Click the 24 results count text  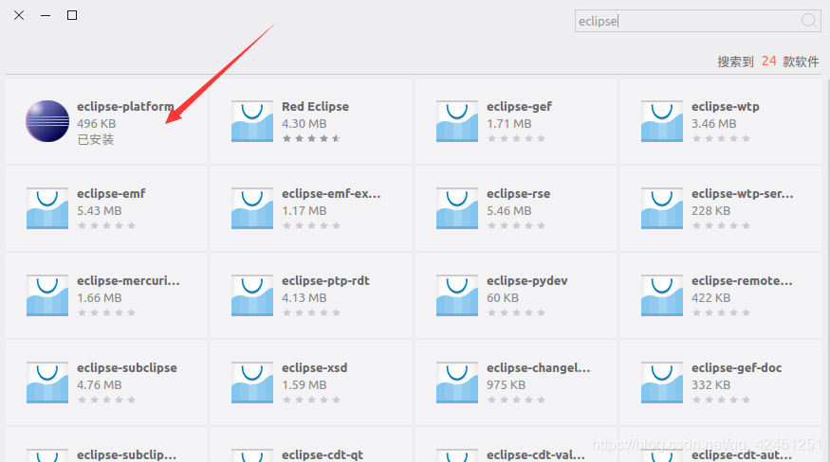pyautogui.click(x=768, y=62)
